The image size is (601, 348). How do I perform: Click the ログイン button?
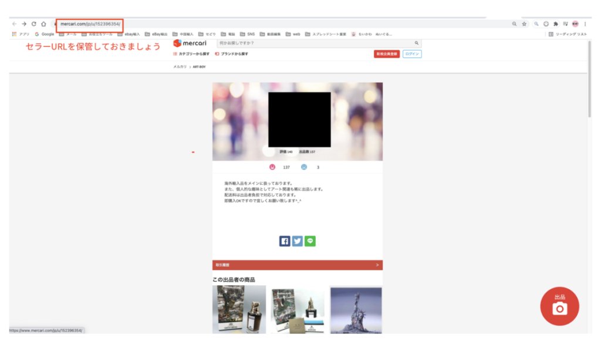pos(412,54)
